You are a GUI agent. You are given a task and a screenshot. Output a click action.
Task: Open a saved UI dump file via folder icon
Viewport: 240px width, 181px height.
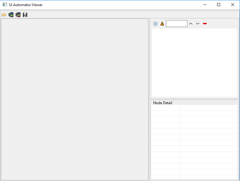click(x=4, y=15)
